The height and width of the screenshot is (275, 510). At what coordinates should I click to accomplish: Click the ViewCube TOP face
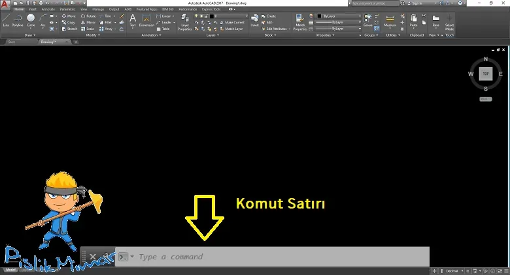point(486,74)
